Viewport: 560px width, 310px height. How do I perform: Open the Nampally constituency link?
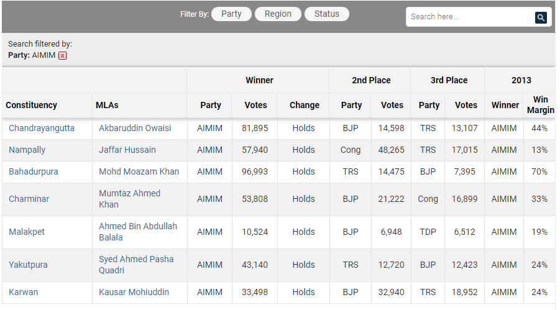click(x=27, y=150)
